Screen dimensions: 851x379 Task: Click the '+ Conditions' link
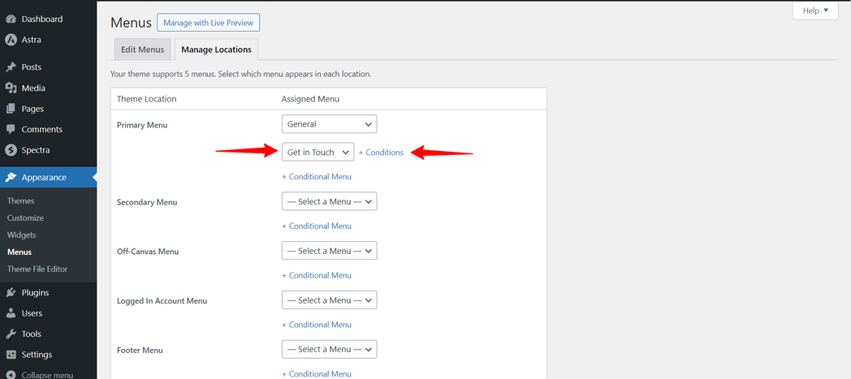pyautogui.click(x=381, y=153)
